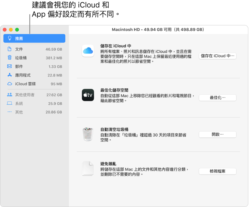
Task: Open the iCloud 雲碟 category in sidebar
Action: point(34,84)
